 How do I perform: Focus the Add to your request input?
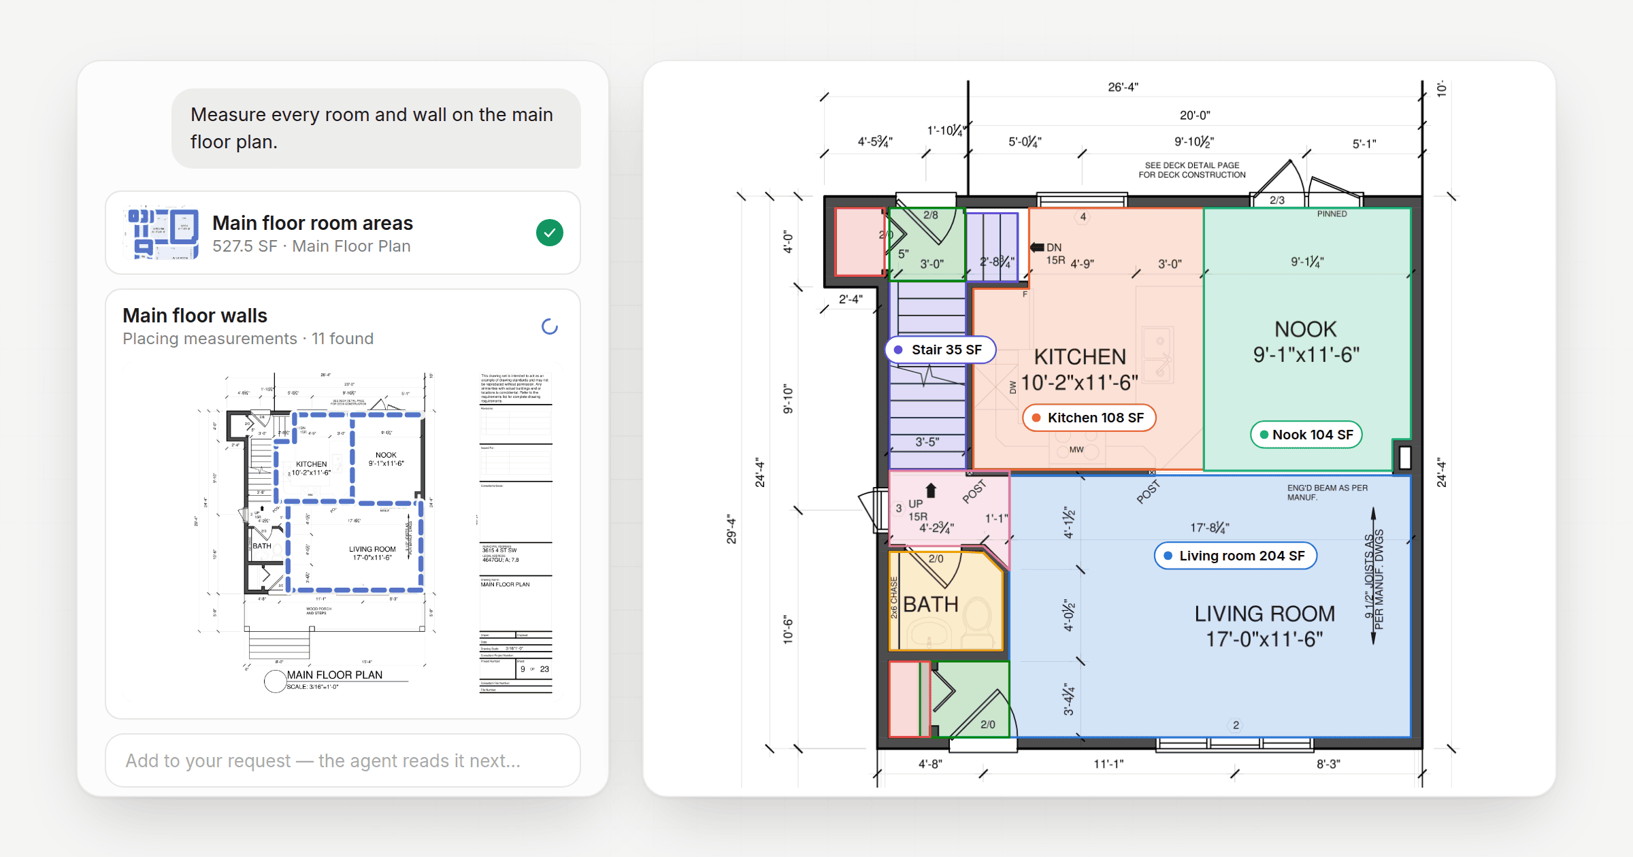pos(343,760)
